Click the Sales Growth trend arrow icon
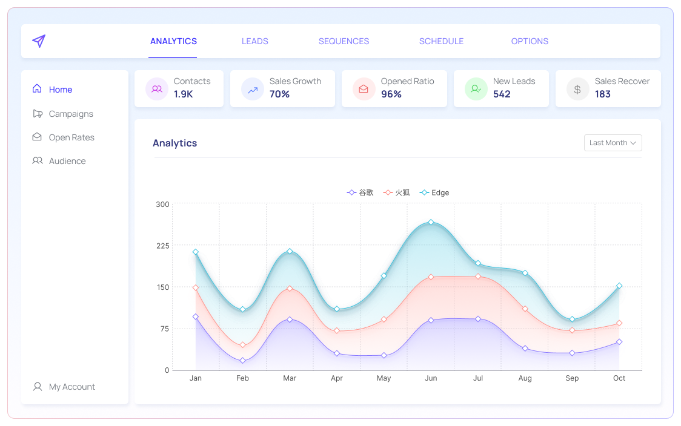Viewport: 681px width, 426px height. click(x=252, y=89)
